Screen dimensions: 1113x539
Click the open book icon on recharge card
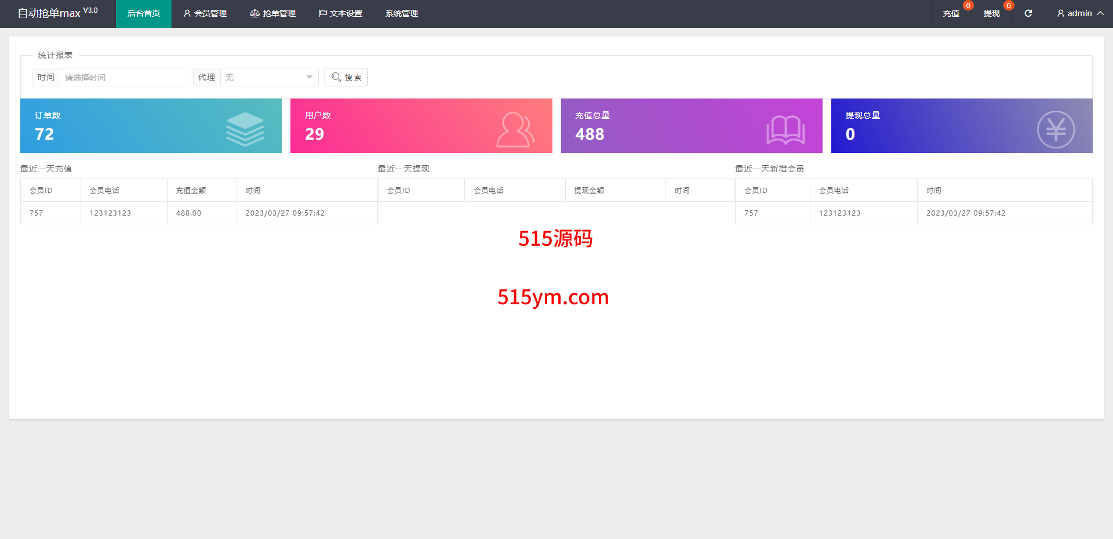pyautogui.click(x=785, y=130)
